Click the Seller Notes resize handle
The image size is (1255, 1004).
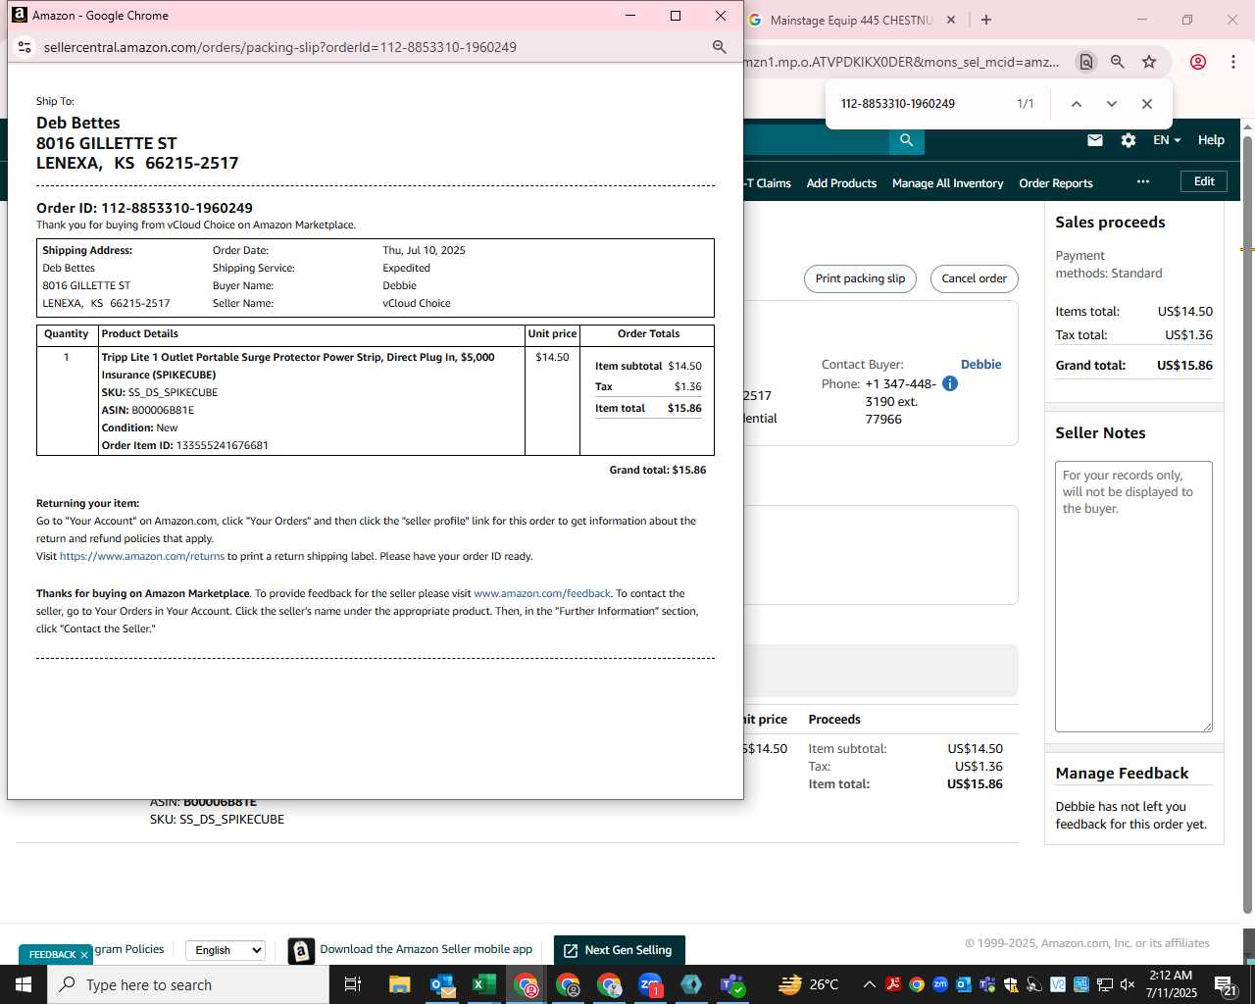click(x=1207, y=727)
